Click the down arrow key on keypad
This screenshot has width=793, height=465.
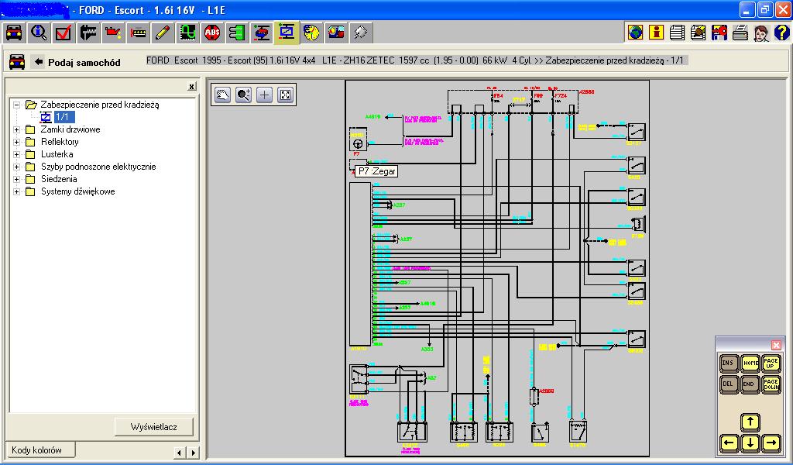750,443
